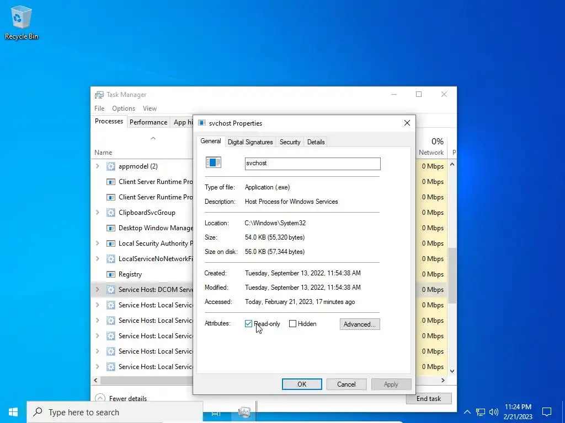Image resolution: width=565 pixels, height=423 pixels.
Task: Click the Advanced... attributes button
Action: [360, 324]
